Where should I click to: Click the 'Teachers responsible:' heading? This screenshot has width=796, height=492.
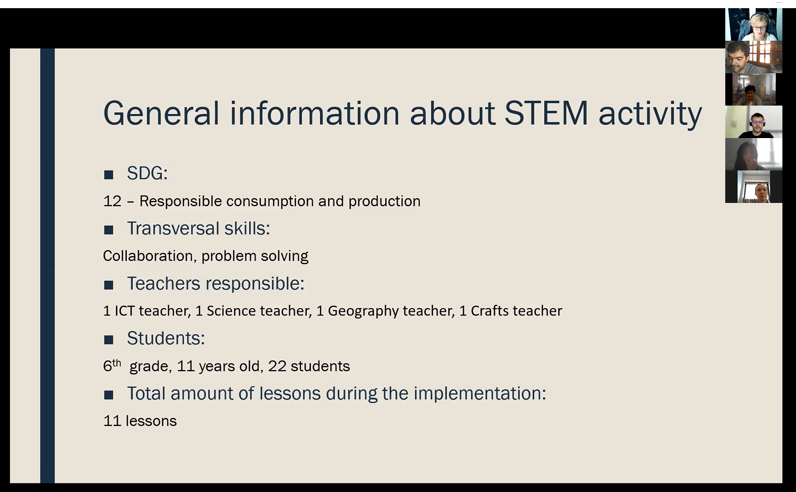click(216, 284)
